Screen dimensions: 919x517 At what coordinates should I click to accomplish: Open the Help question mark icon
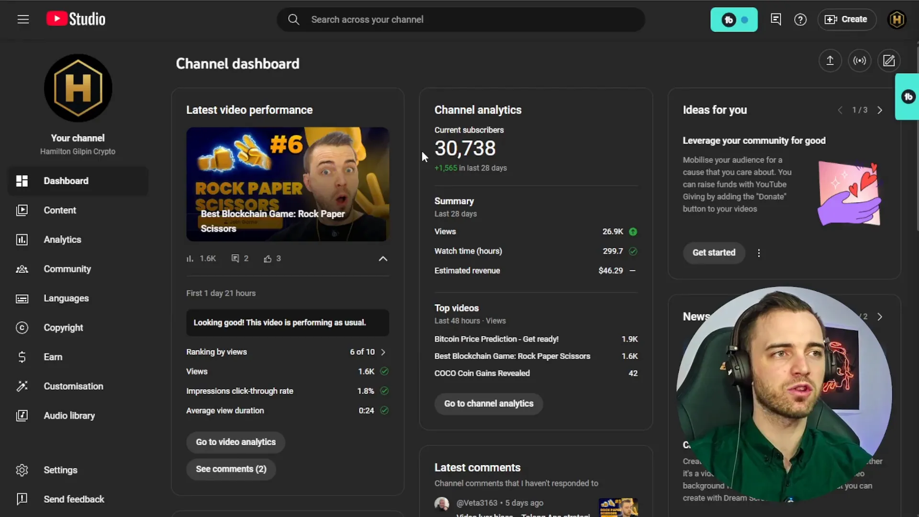point(800,20)
